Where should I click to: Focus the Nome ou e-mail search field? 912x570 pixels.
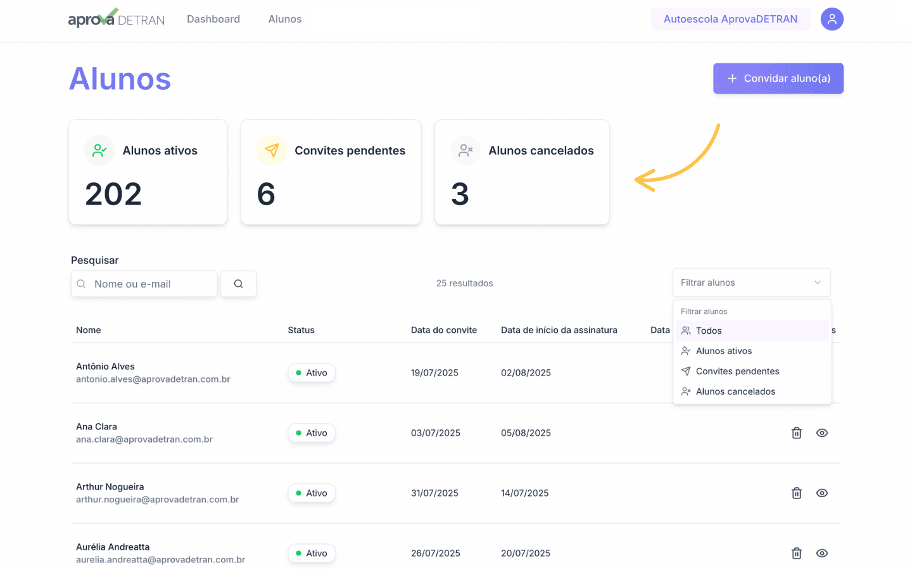coord(144,284)
